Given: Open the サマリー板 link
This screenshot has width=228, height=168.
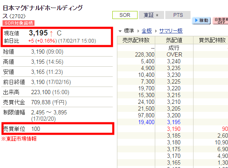Looking at the screenshot, I should point(171,31).
